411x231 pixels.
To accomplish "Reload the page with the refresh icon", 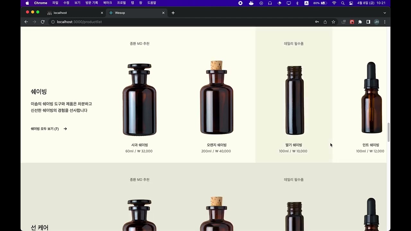I will 43,22.
